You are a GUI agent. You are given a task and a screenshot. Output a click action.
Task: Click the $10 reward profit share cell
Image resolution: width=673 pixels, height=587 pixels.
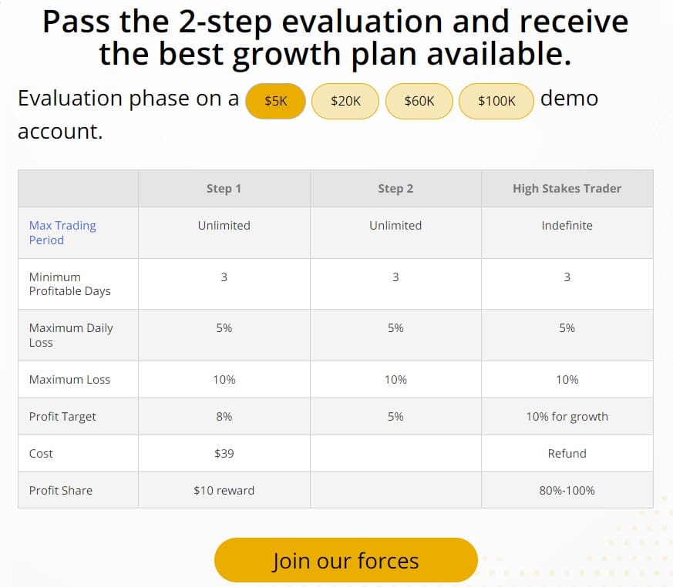point(224,490)
